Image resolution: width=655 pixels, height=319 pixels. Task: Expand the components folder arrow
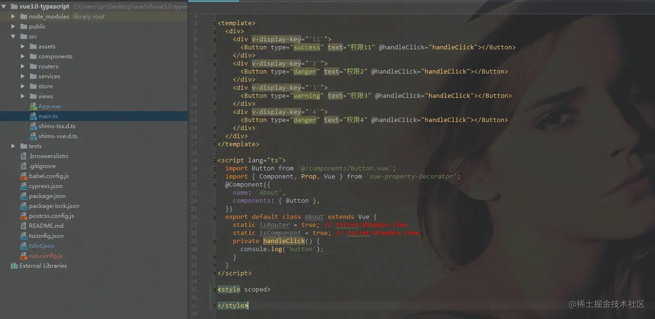coord(23,56)
